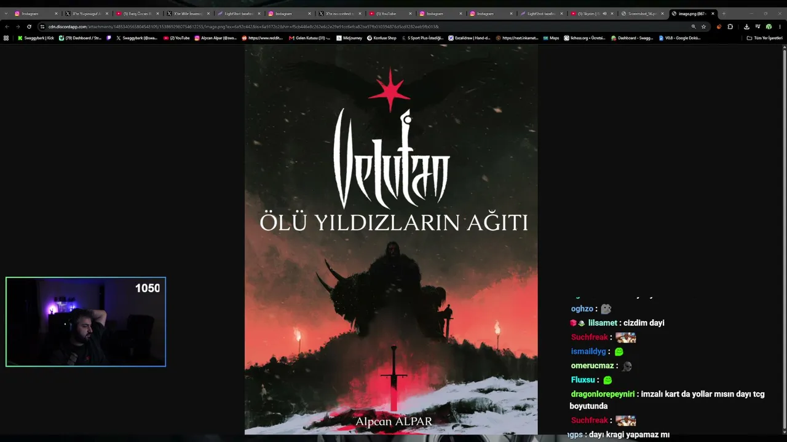Image resolution: width=787 pixels, height=442 pixels.
Task: Open the Swaggybark X profile bookmark
Action: coord(136,38)
